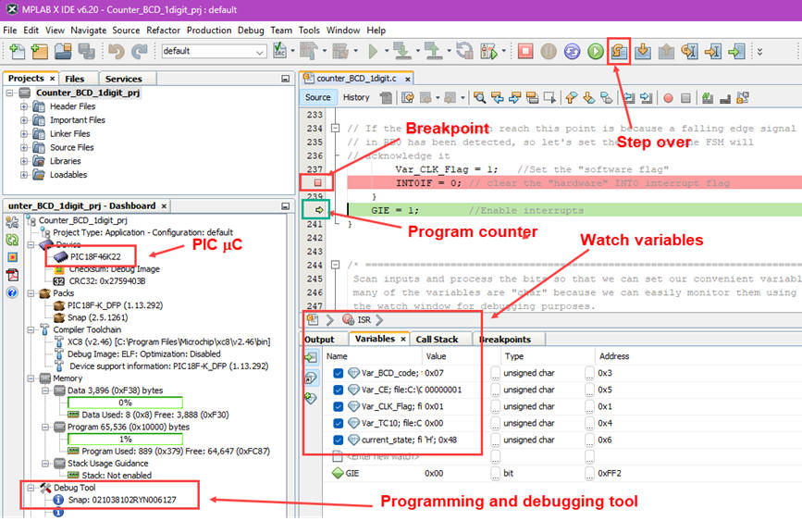Collapse the Memory node in Dashboard
The width and height of the screenshot is (802, 521).
coord(31,378)
